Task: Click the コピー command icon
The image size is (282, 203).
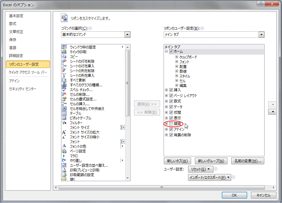Action: [64, 56]
